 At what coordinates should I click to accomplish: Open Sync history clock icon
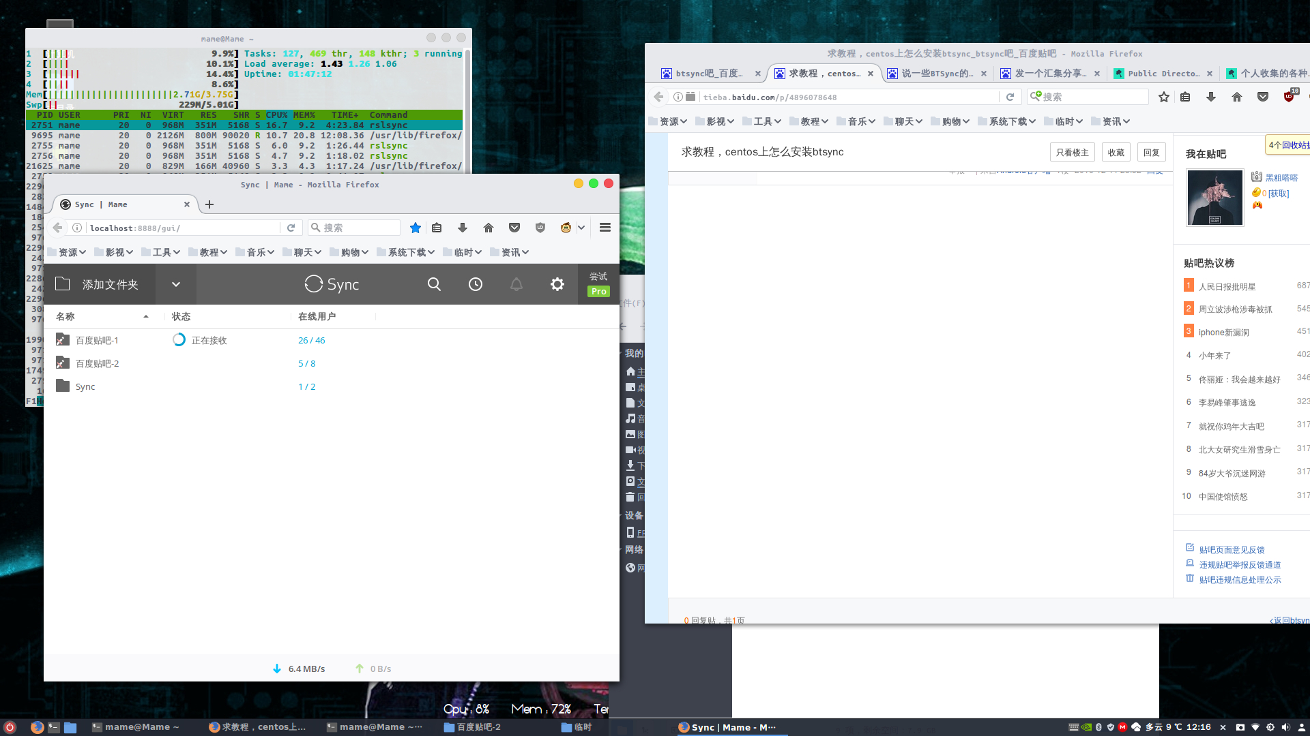[x=476, y=284]
